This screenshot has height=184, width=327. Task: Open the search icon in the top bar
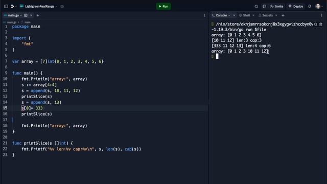(256, 6)
